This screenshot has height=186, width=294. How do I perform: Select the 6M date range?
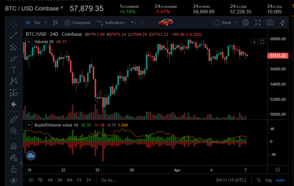69,180
